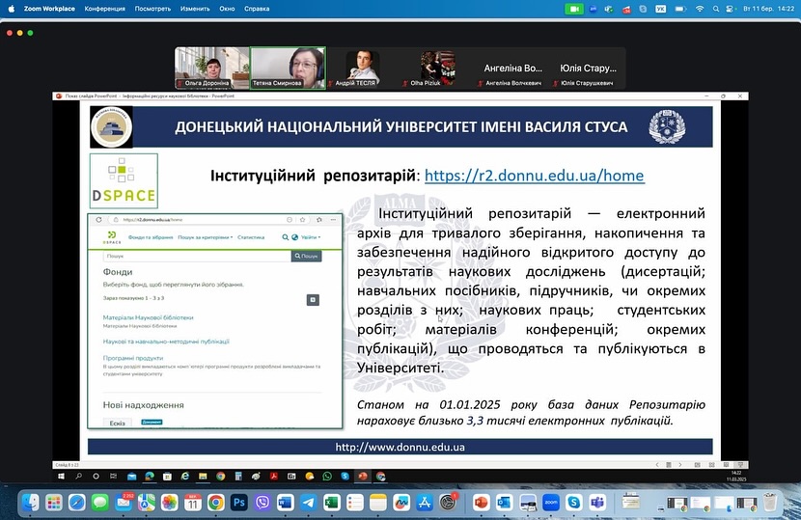Click the DSPACE logo on the slide
Image resolution: width=801 pixels, height=520 pixels.
[124, 180]
